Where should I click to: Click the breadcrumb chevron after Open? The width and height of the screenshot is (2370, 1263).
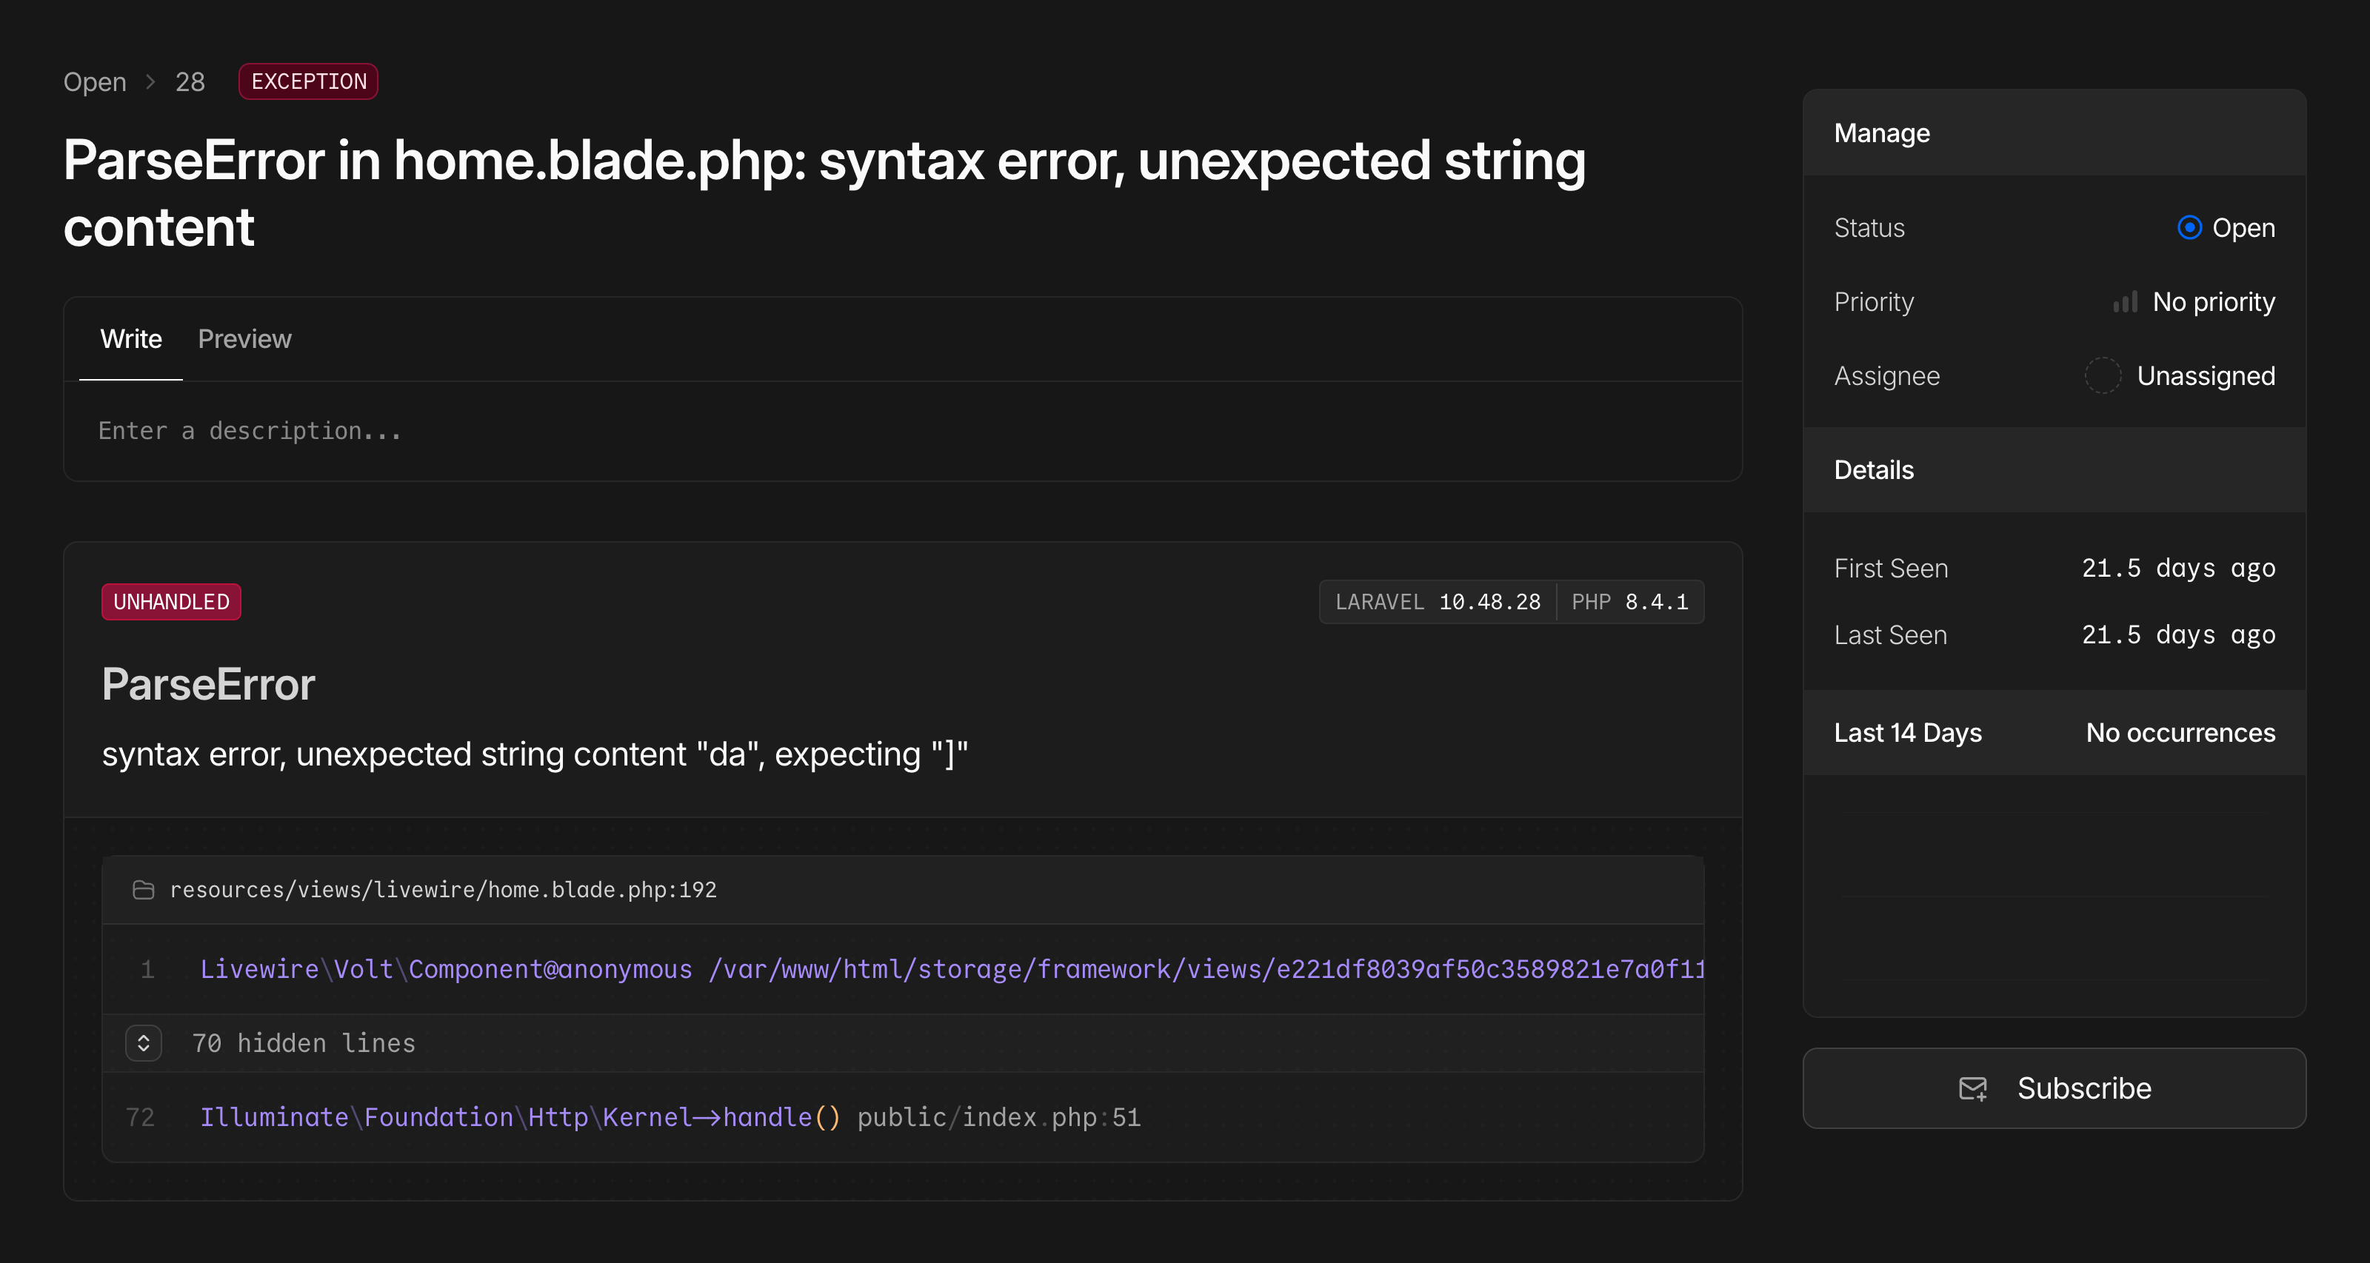(x=151, y=82)
